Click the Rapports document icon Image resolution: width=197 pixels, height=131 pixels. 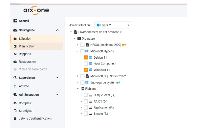[x=15, y=54]
